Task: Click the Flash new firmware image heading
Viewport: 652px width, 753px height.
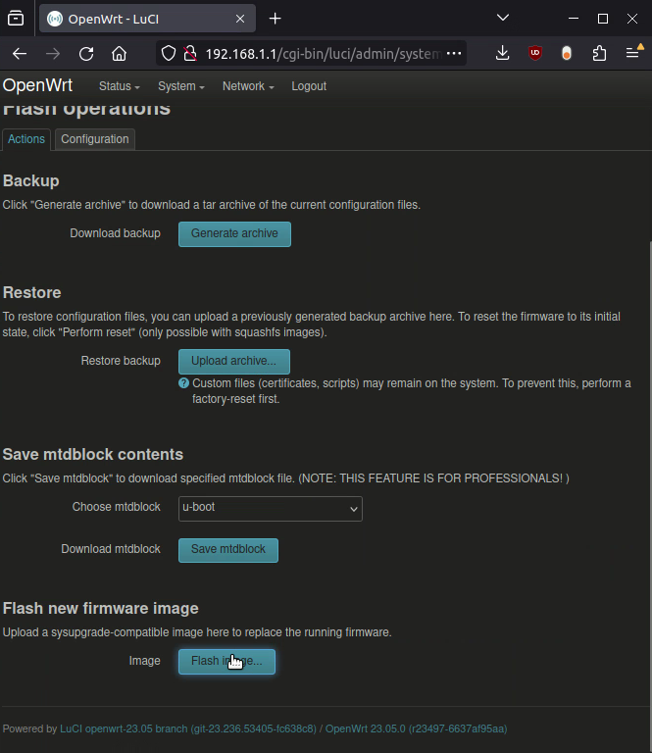Action: (x=100, y=609)
